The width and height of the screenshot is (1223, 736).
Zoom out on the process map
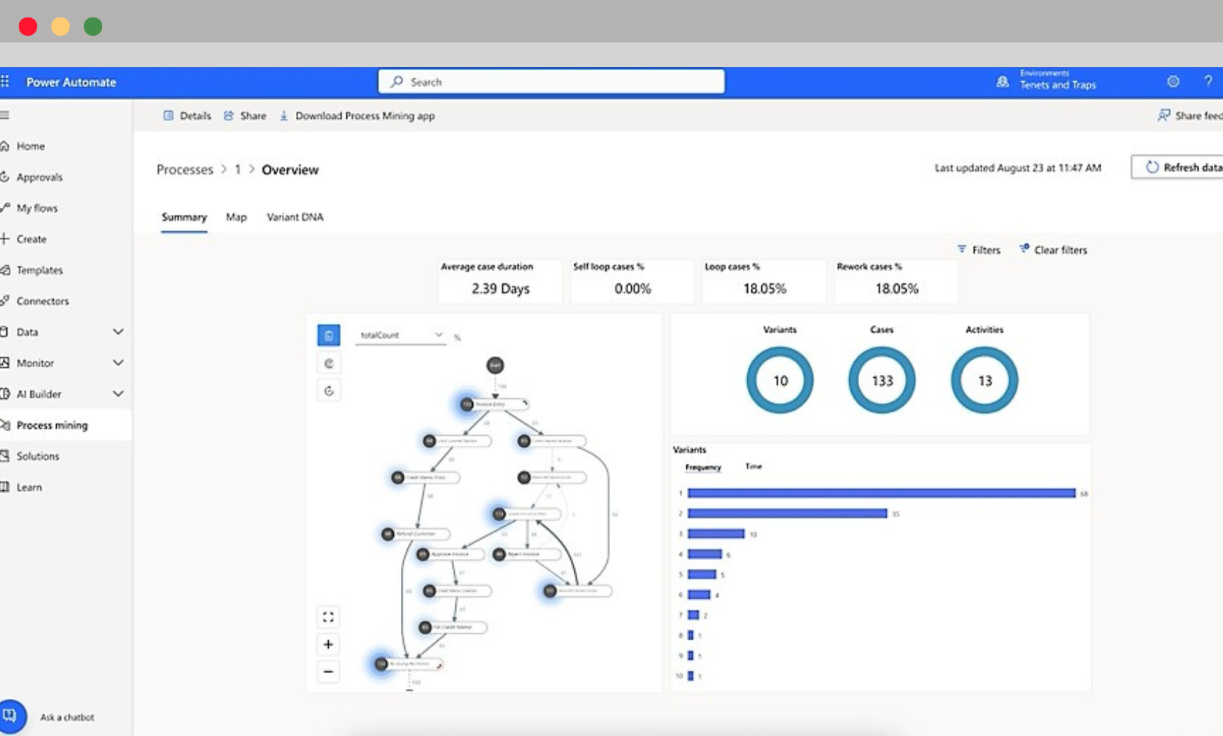[x=328, y=672]
